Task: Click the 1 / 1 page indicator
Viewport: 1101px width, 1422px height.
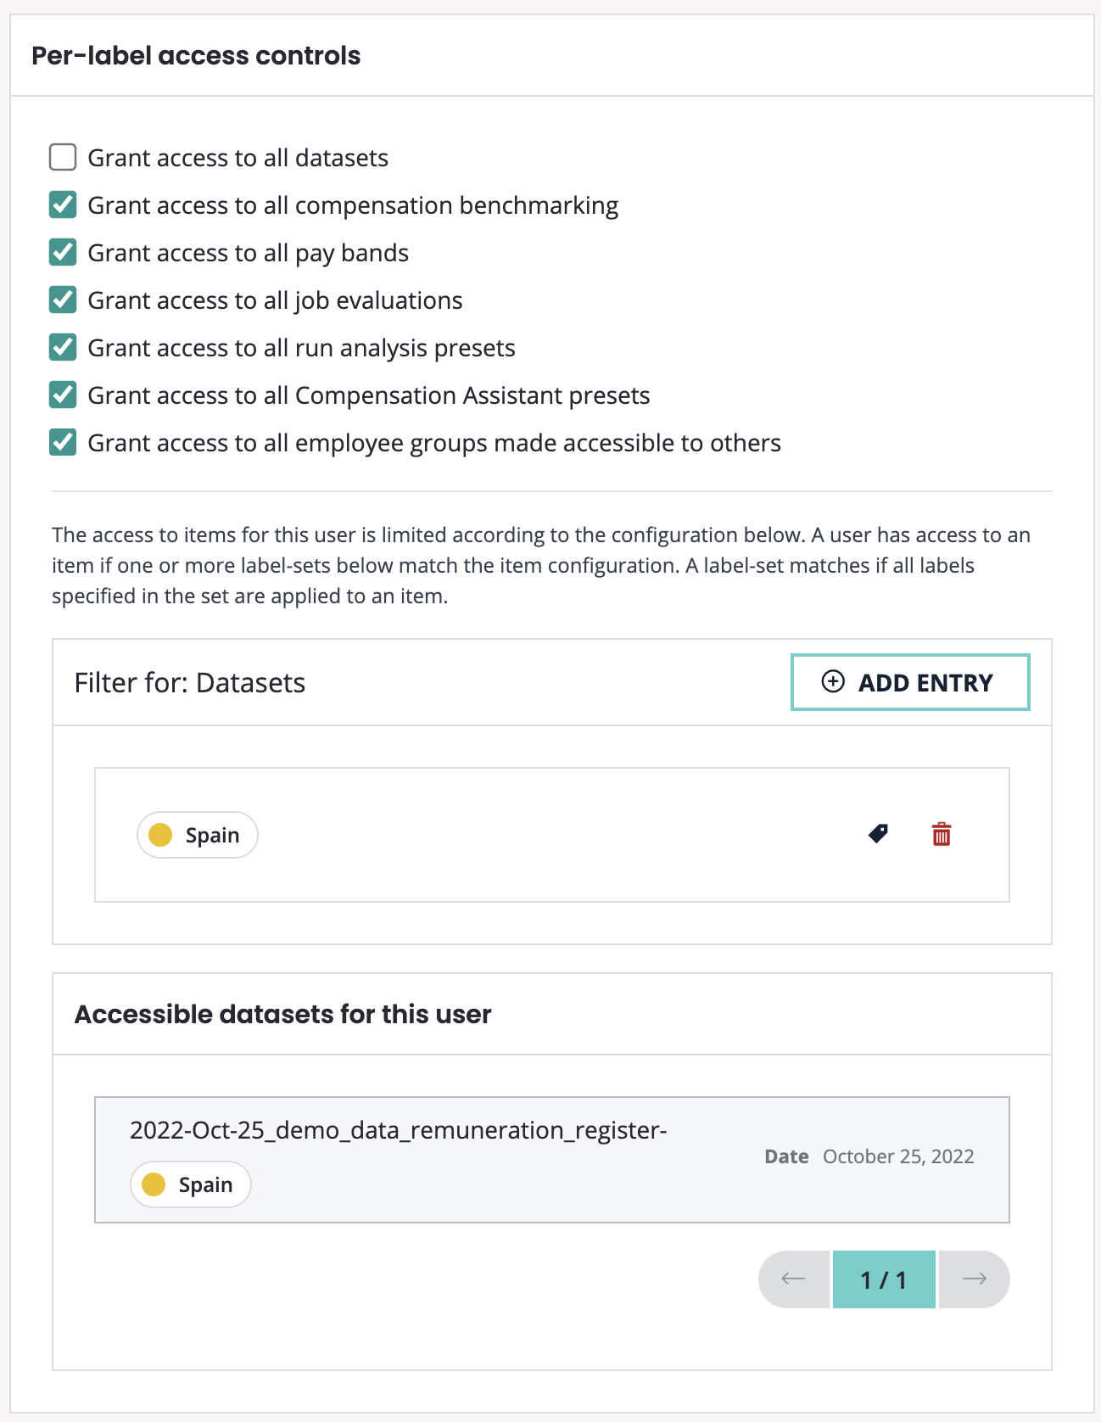Action: point(883,1279)
